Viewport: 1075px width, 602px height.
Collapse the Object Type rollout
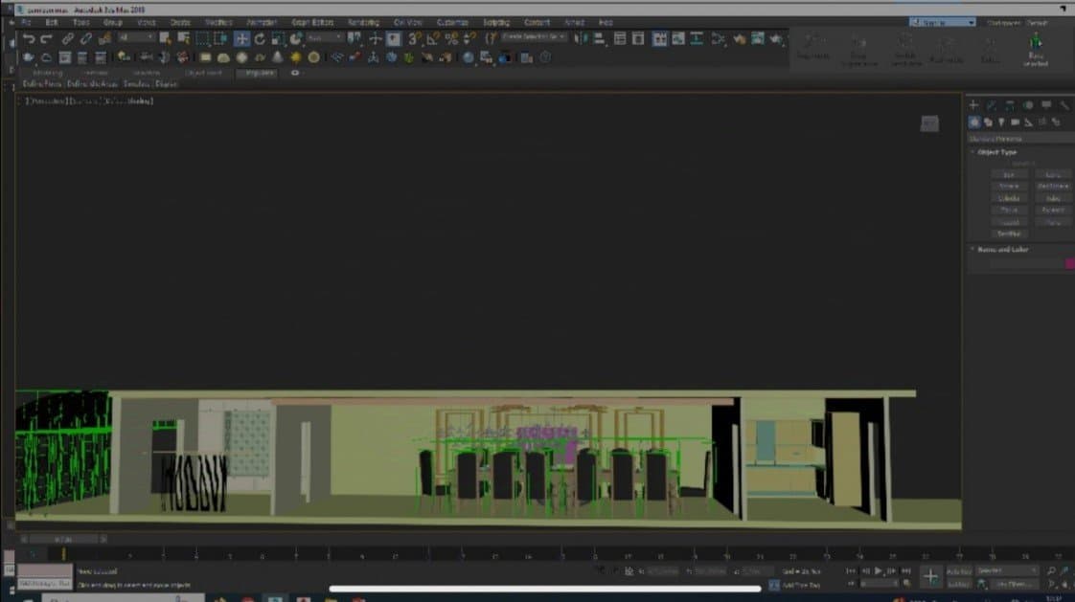(996, 152)
